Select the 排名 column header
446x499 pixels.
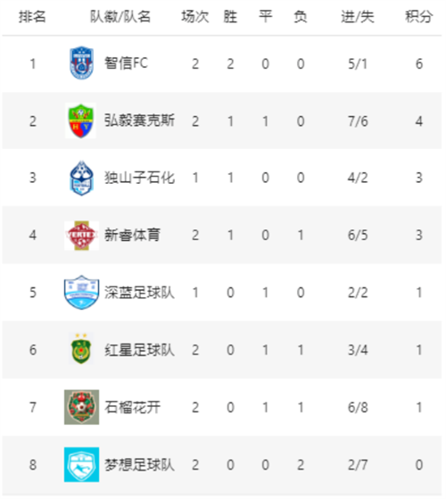click(x=32, y=17)
